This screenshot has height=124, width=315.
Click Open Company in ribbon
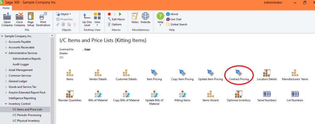tap(7, 19)
